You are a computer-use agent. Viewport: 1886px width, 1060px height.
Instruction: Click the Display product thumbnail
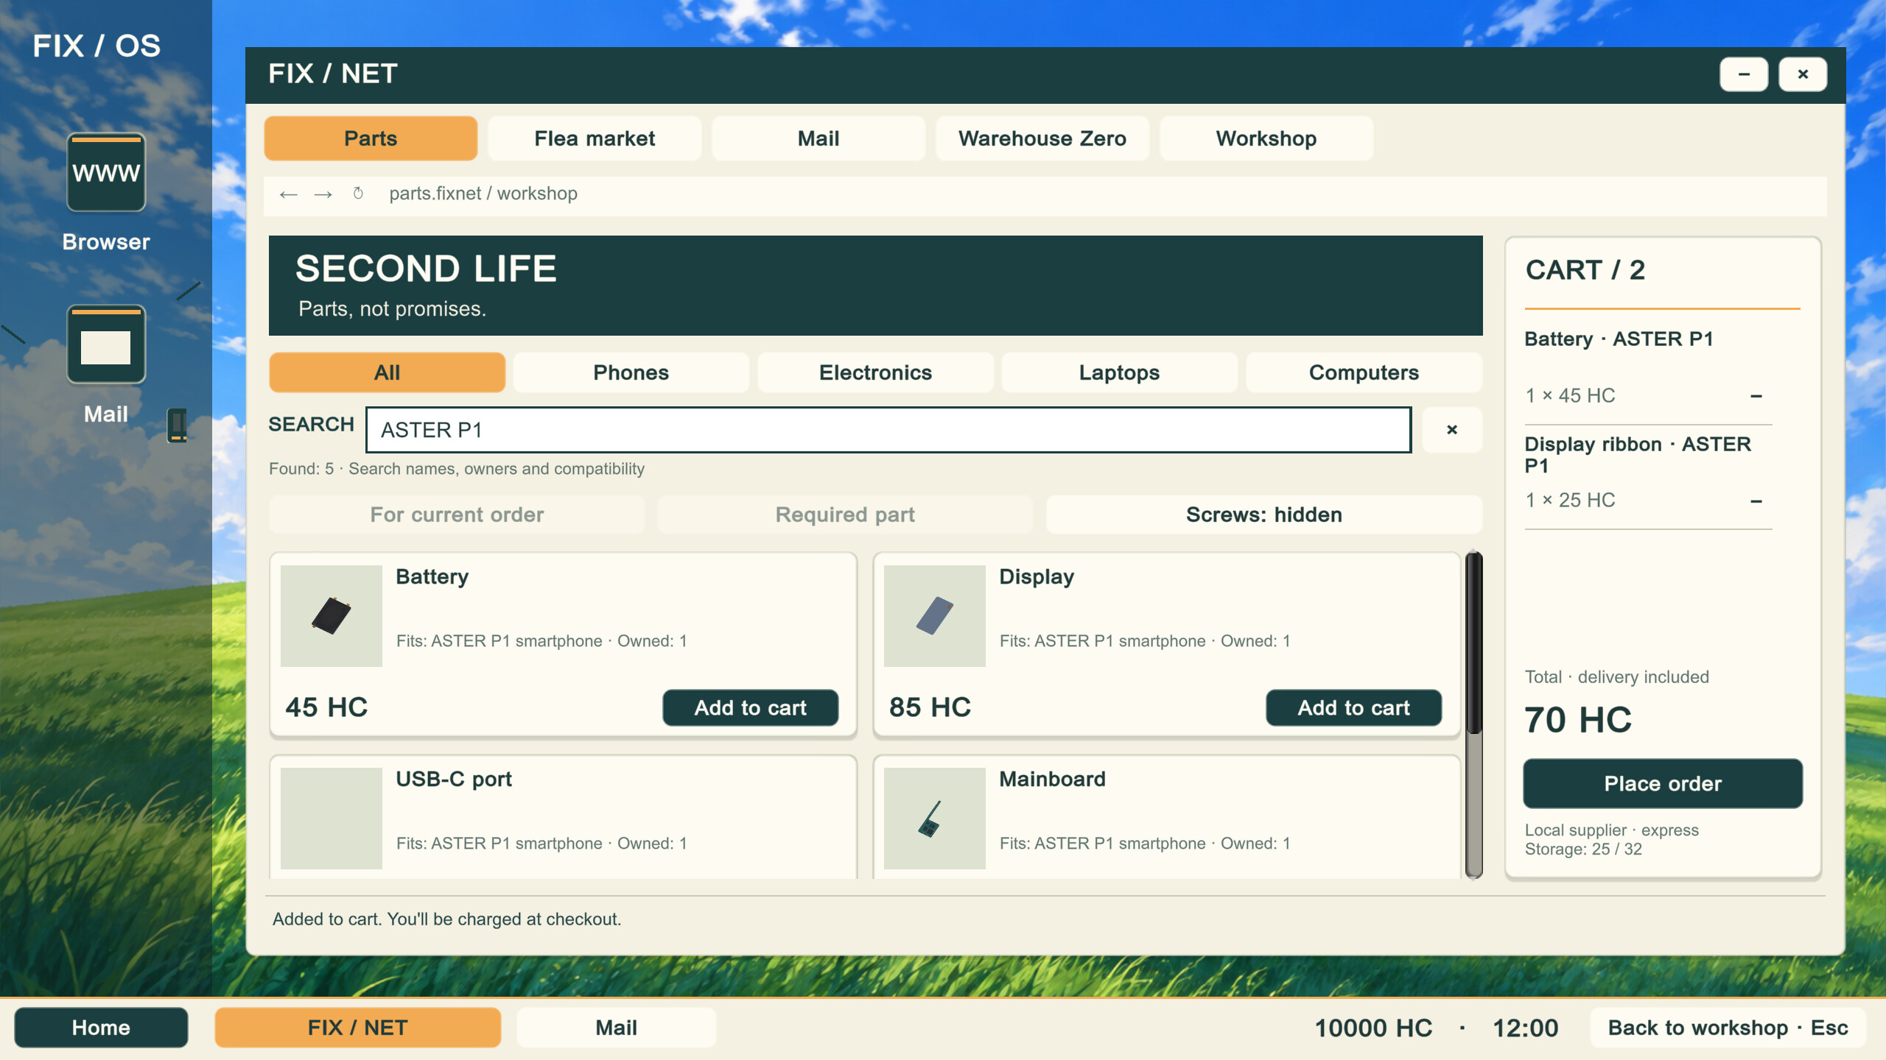935,616
